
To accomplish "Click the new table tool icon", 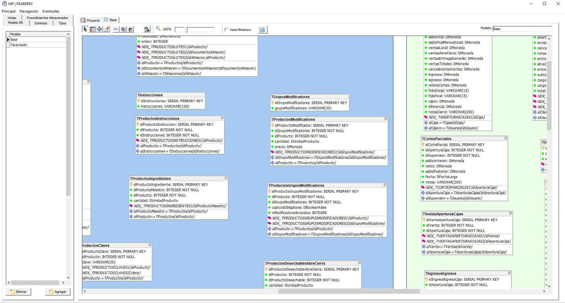I will [92, 29].
